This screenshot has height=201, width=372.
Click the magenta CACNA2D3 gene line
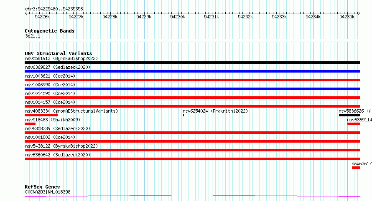192,196
